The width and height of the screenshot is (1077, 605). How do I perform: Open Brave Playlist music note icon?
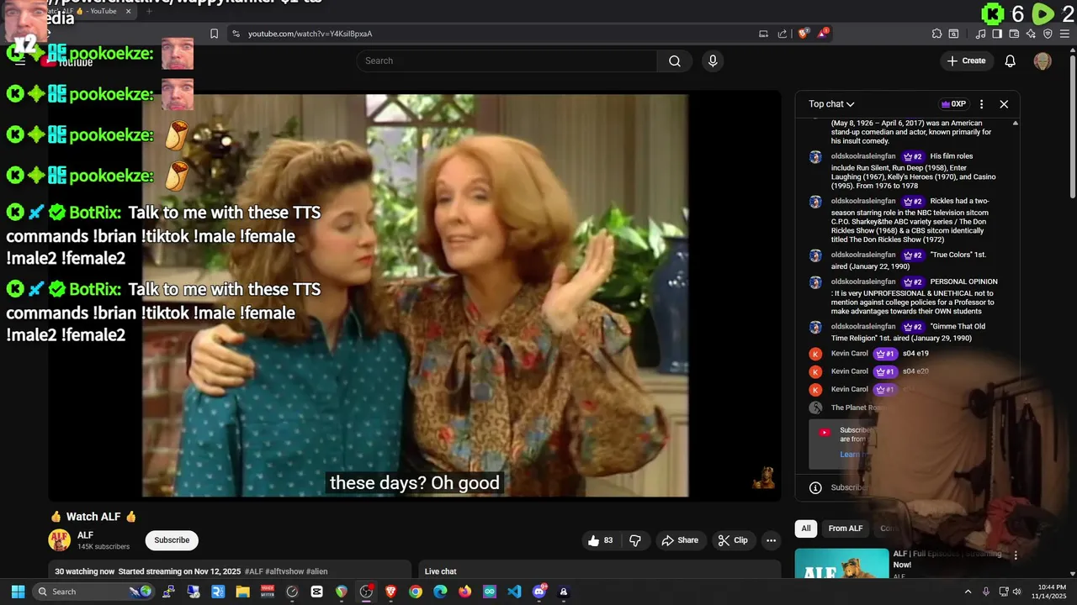(x=980, y=34)
